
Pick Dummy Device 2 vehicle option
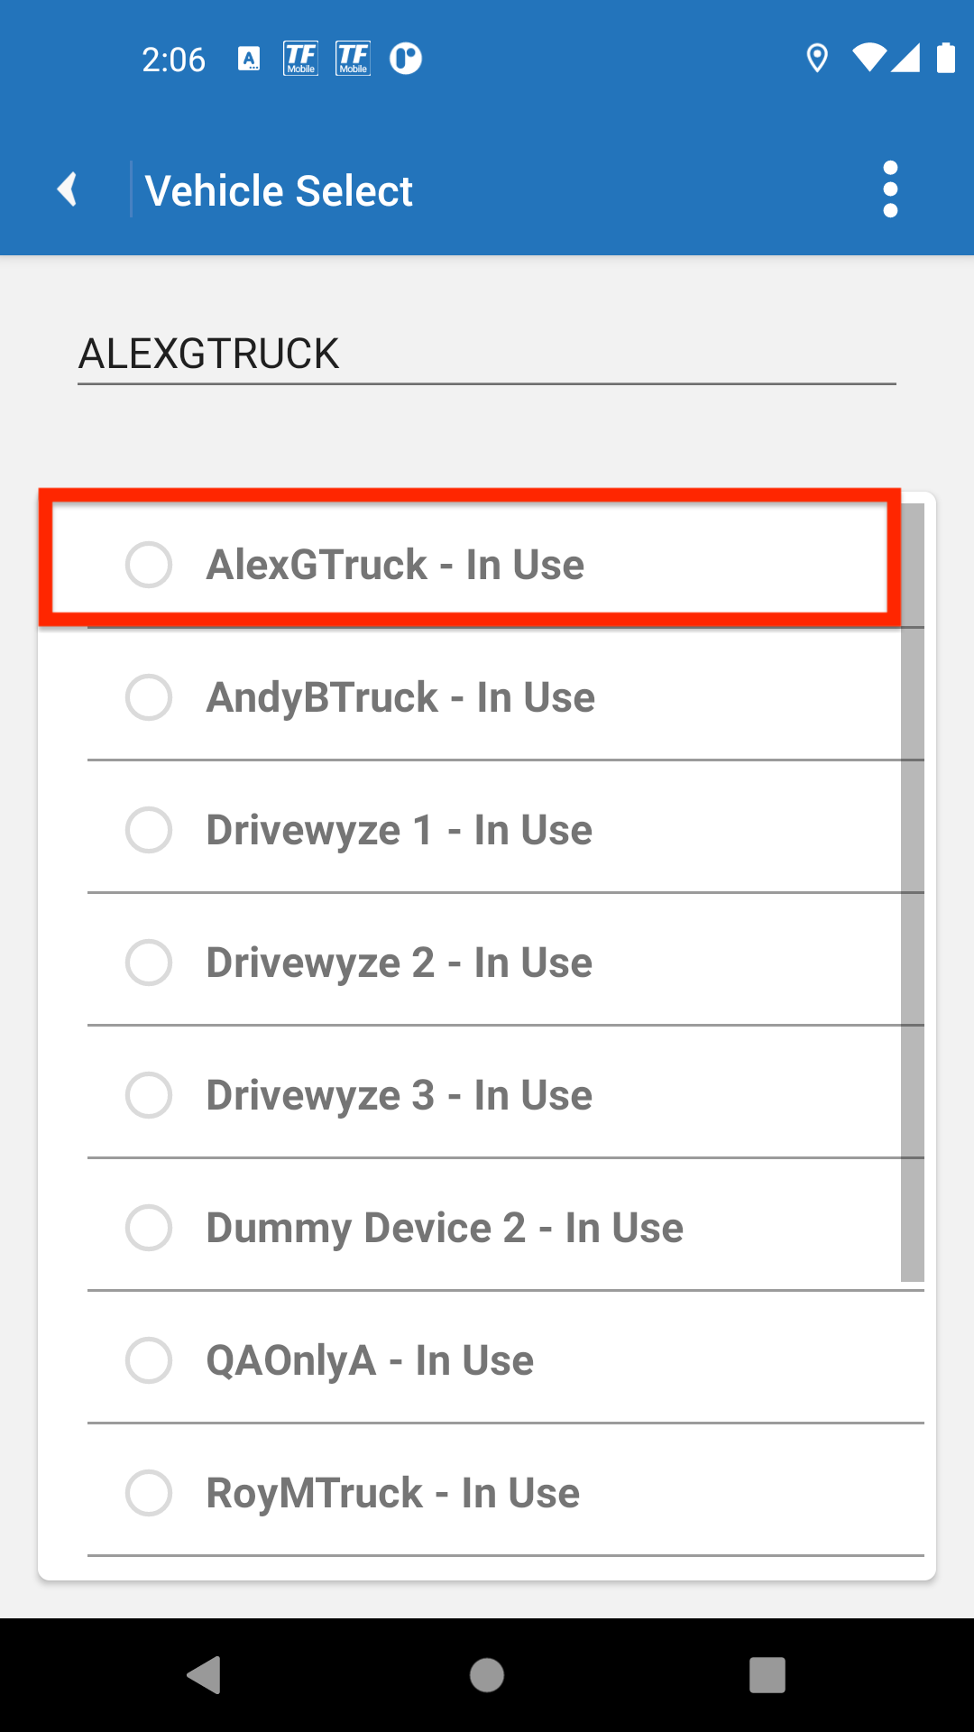tap(444, 1228)
